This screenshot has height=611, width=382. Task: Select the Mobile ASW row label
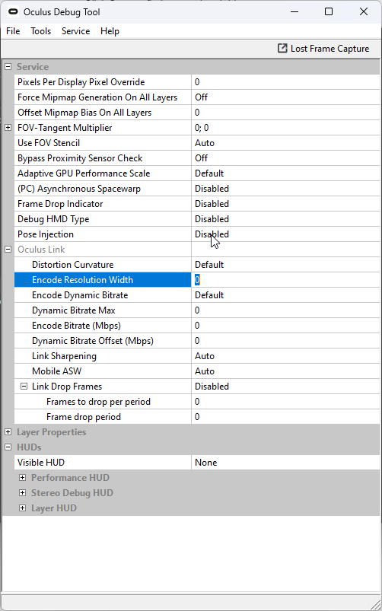coord(56,371)
